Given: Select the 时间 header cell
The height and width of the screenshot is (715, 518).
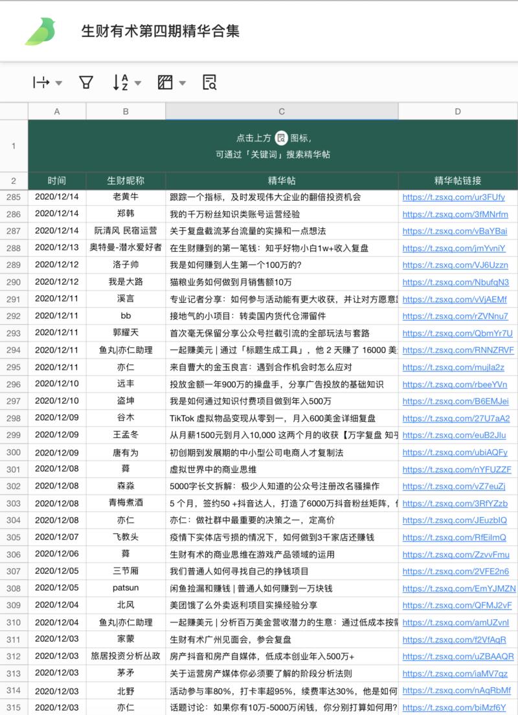Looking at the screenshot, I should [57, 181].
